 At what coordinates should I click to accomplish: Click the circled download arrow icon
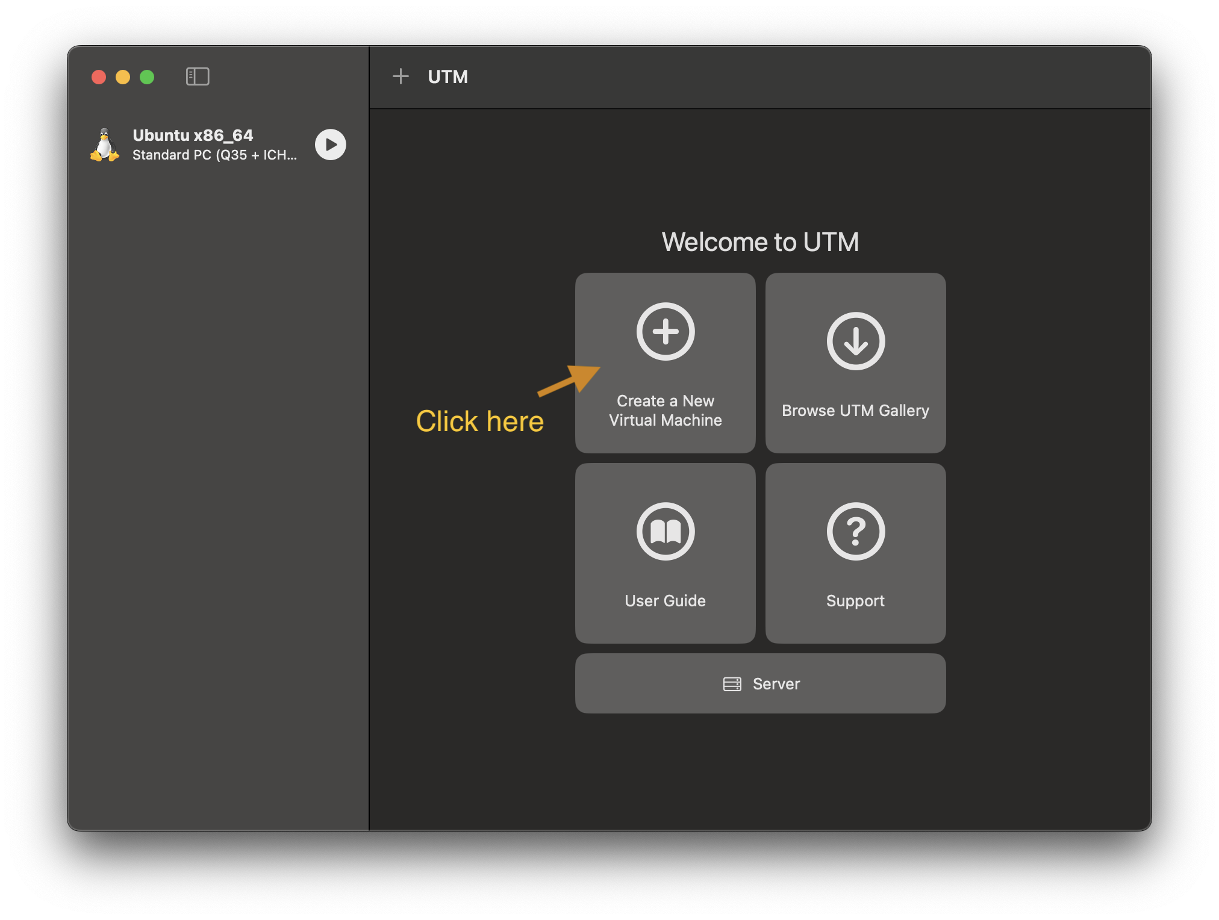(x=855, y=341)
